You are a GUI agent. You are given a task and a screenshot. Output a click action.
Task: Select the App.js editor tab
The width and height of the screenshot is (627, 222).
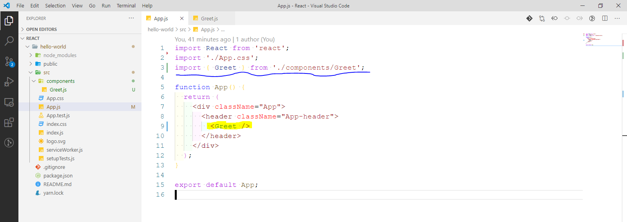[165, 18]
